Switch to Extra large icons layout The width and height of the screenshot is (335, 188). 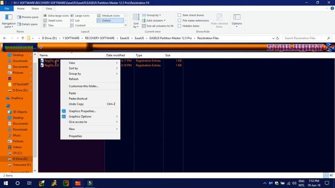click(x=56, y=16)
